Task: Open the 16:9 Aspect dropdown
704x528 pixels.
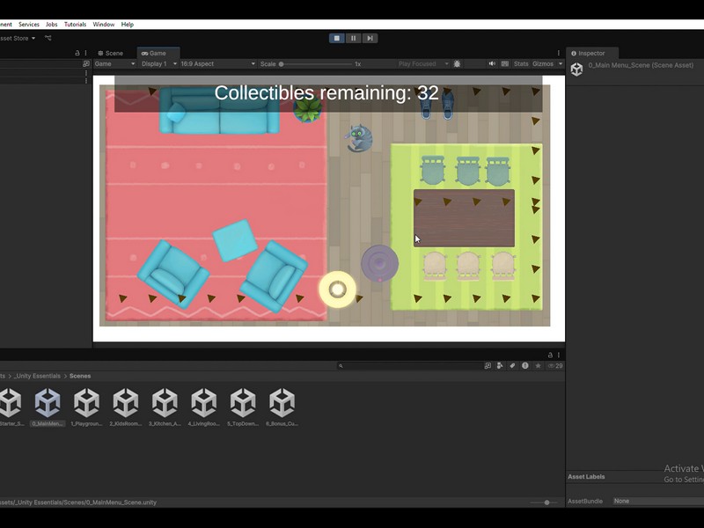Action: (x=217, y=64)
